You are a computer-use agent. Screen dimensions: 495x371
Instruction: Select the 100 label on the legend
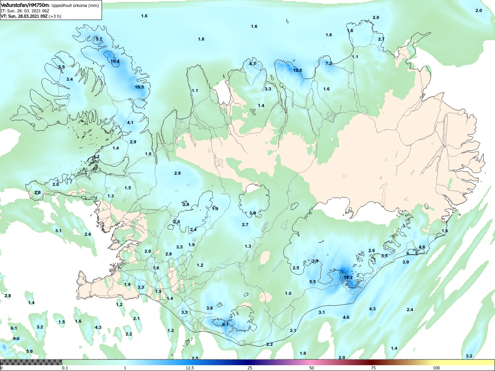[436, 368]
